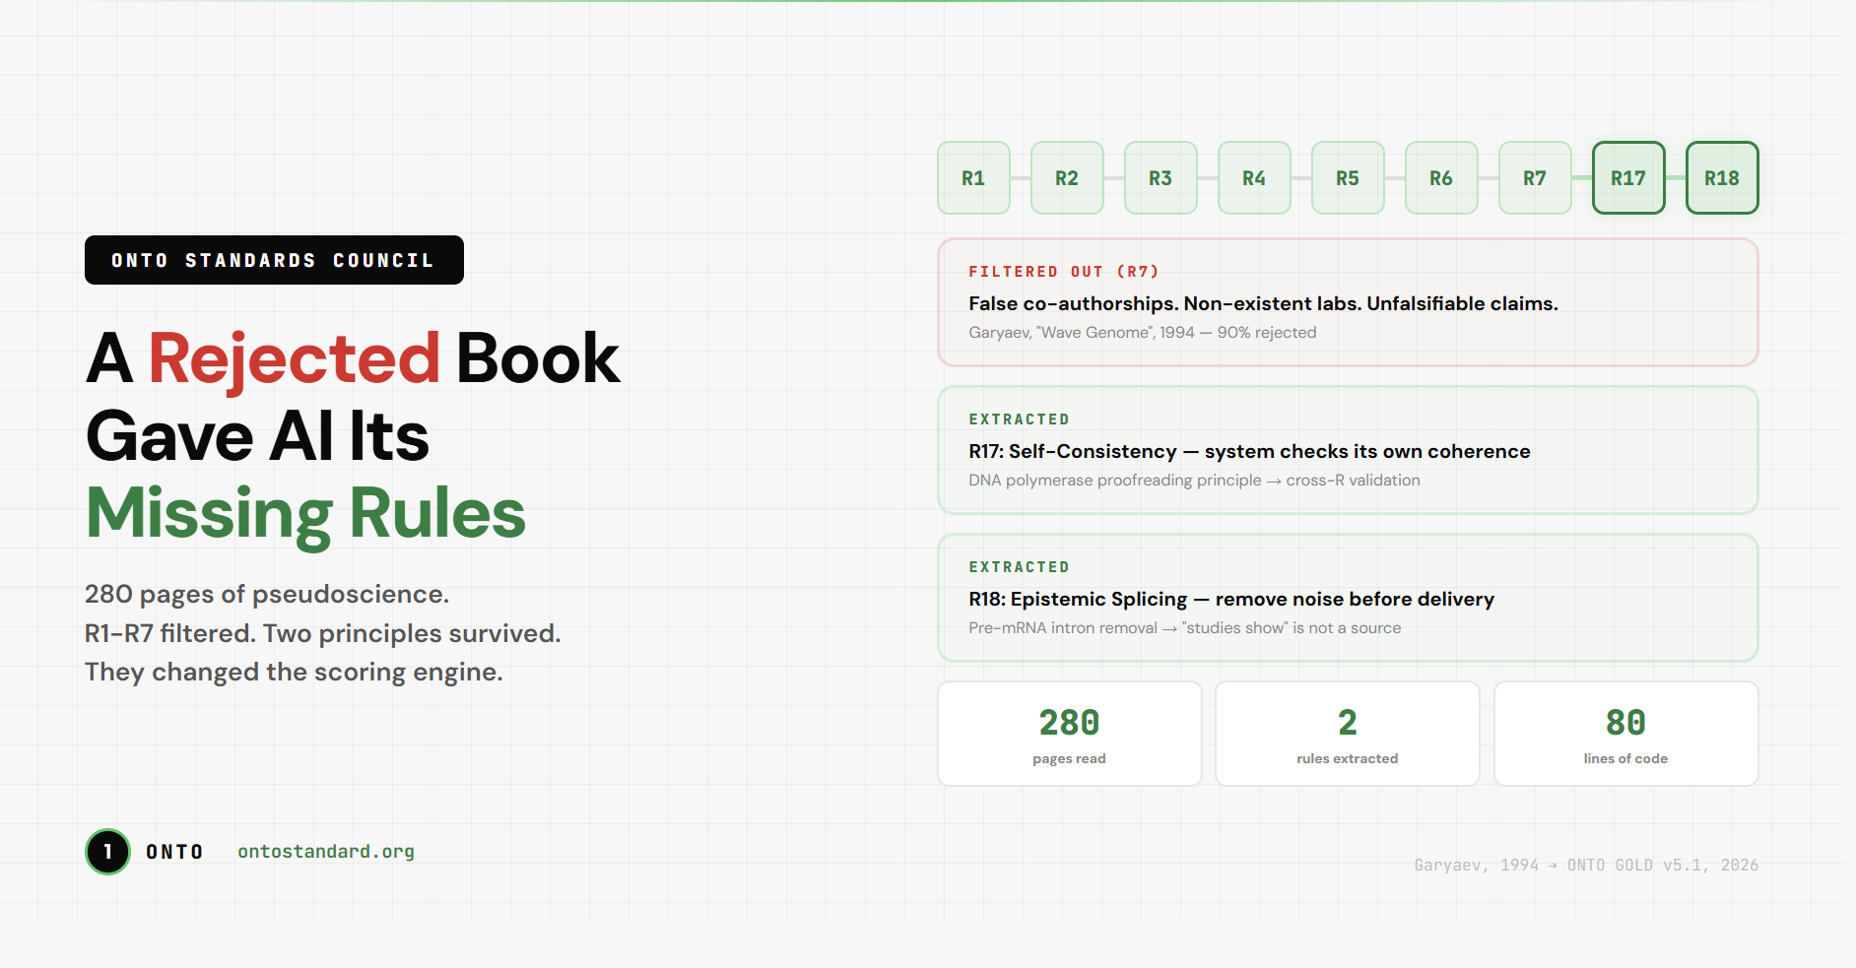Screen dimensions: 1856x968
Task: Click the "ONTO" wordmark beside logo
Action: 174,852
